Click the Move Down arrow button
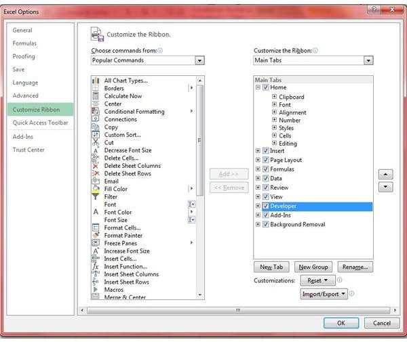The image size is (407, 342). [386, 187]
